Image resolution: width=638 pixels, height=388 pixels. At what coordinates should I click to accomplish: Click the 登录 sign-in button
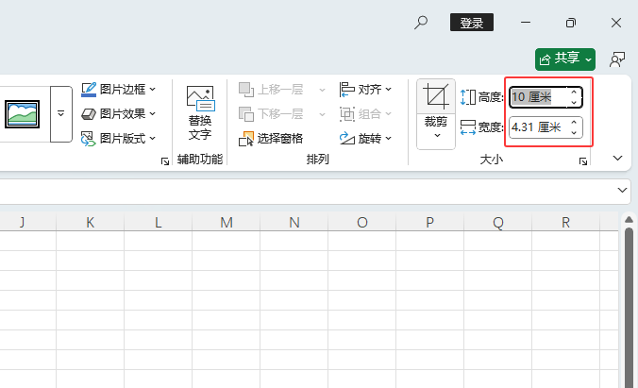click(472, 23)
